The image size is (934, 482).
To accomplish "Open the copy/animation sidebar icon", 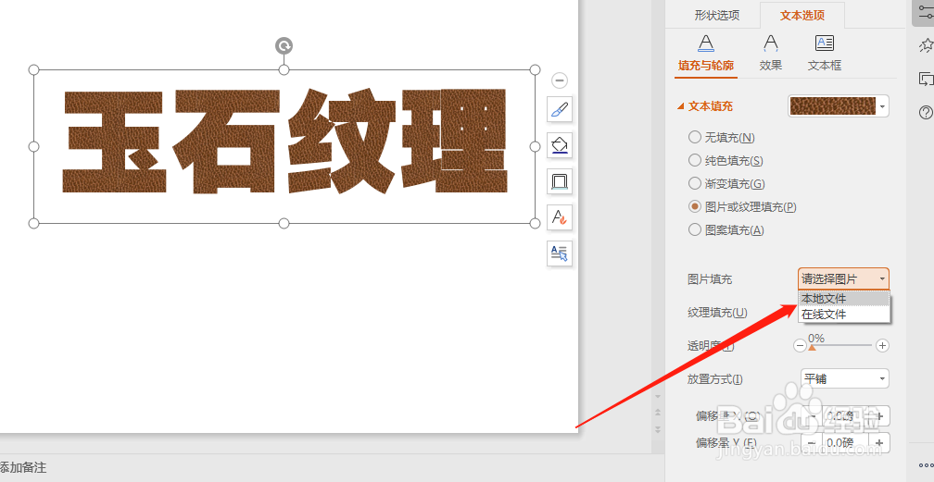I will pos(926,79).
